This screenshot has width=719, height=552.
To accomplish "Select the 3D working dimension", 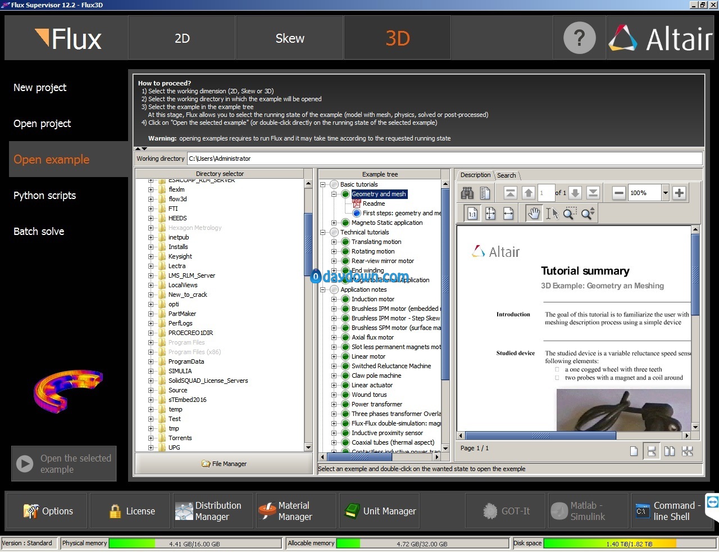I will [x=397, y=38].
